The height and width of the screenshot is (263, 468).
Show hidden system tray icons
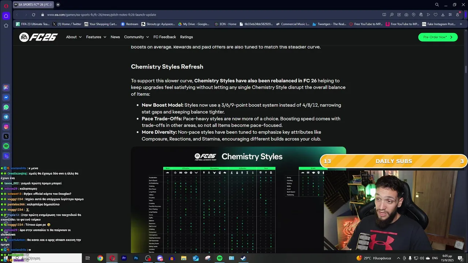pyautogui.click(x=399, y=258)
